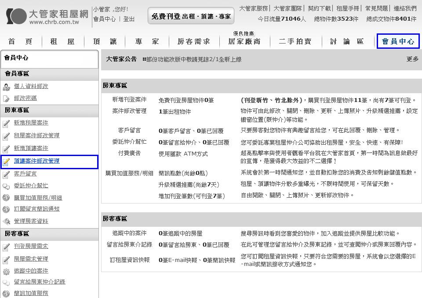Open 租屋手冊 top link
Image resolution: width=422 pixels, height=298 pixels.
point(348,9)
